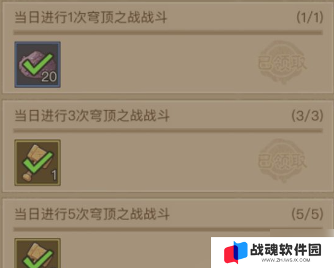Click the green checkmark on 5-battle scroll
Viewport: 334px width, 268px height.
[x=38, y=259]
